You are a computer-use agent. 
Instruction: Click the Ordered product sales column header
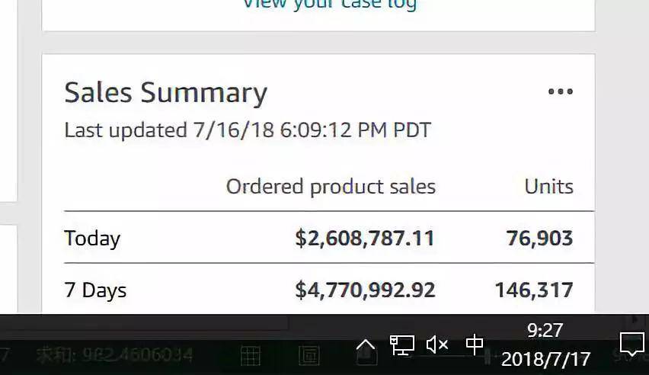pos(331,187)
